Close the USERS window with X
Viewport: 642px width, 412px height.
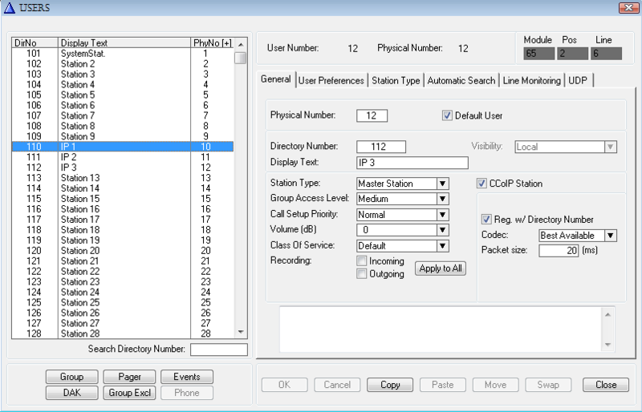[x=628, y=7]
